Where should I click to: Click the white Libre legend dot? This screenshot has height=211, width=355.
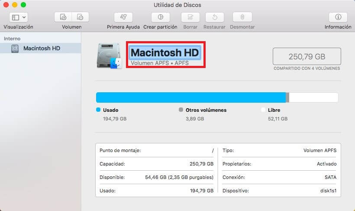(263, 110)
